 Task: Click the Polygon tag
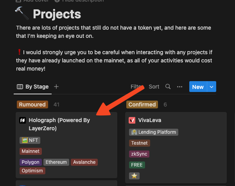pyautogui.click(x=30, y=162)
